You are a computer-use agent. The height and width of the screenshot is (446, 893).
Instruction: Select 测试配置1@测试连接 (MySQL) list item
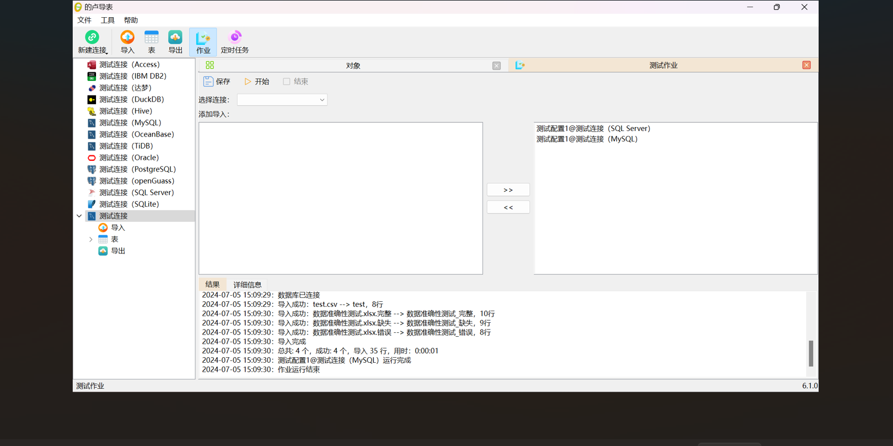(587, 139)
